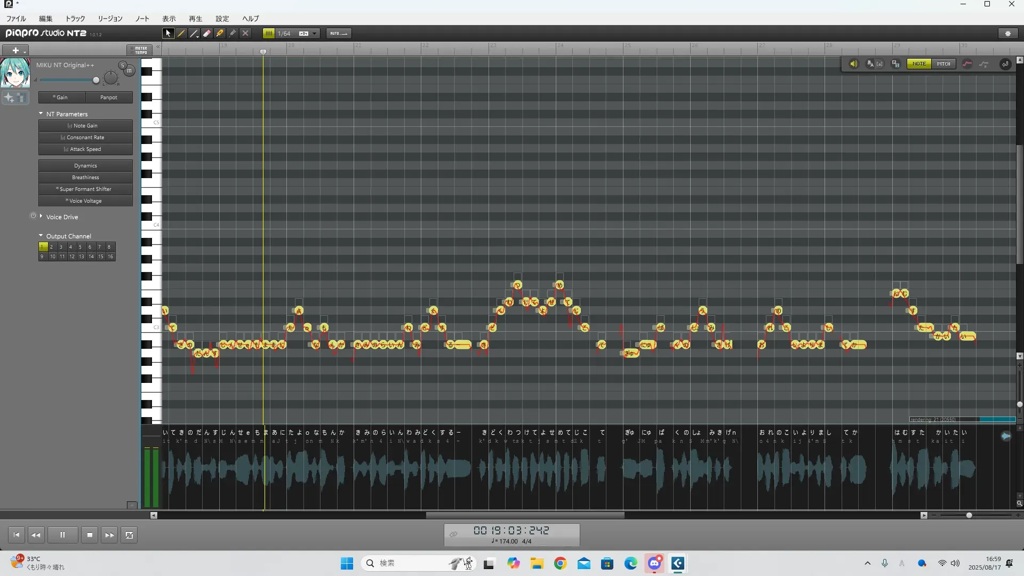Click the pink pitch curve display icon

(967, 64)
